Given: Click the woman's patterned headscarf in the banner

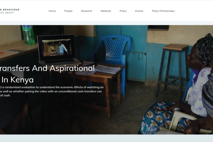Looking at the screenshot, I should click(205, 49).
